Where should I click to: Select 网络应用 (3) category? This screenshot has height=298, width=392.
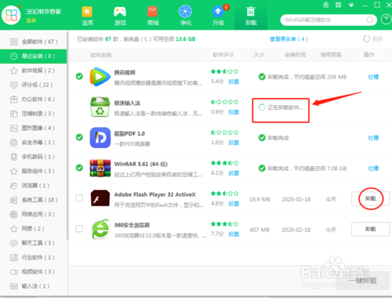(34, 214)
